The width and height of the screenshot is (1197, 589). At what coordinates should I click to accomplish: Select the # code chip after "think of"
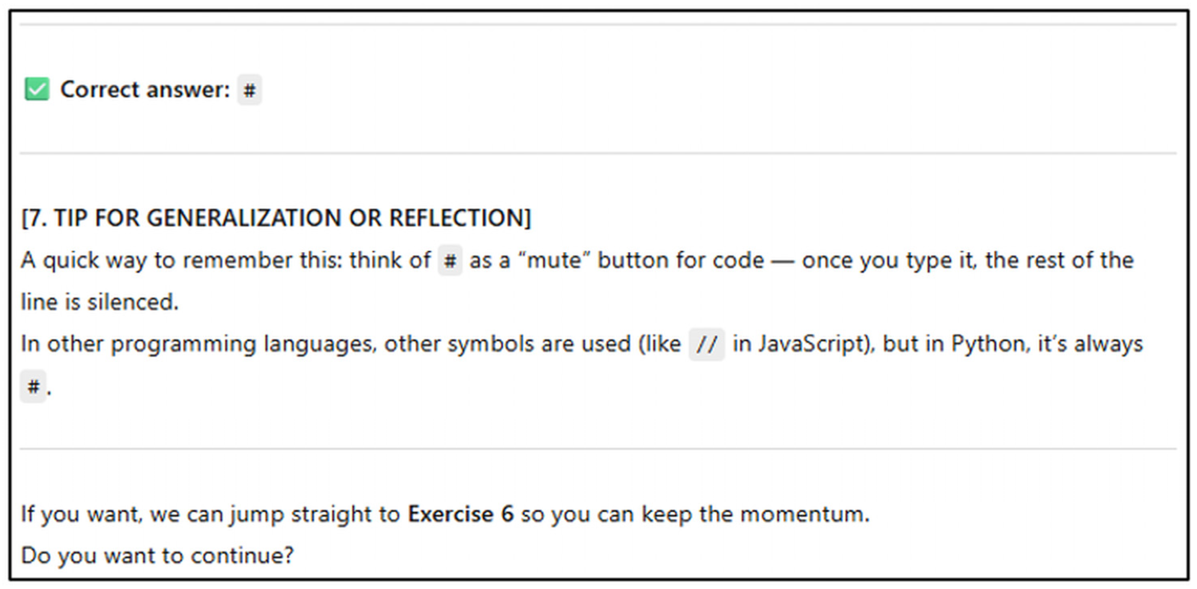tap(450, 261)
